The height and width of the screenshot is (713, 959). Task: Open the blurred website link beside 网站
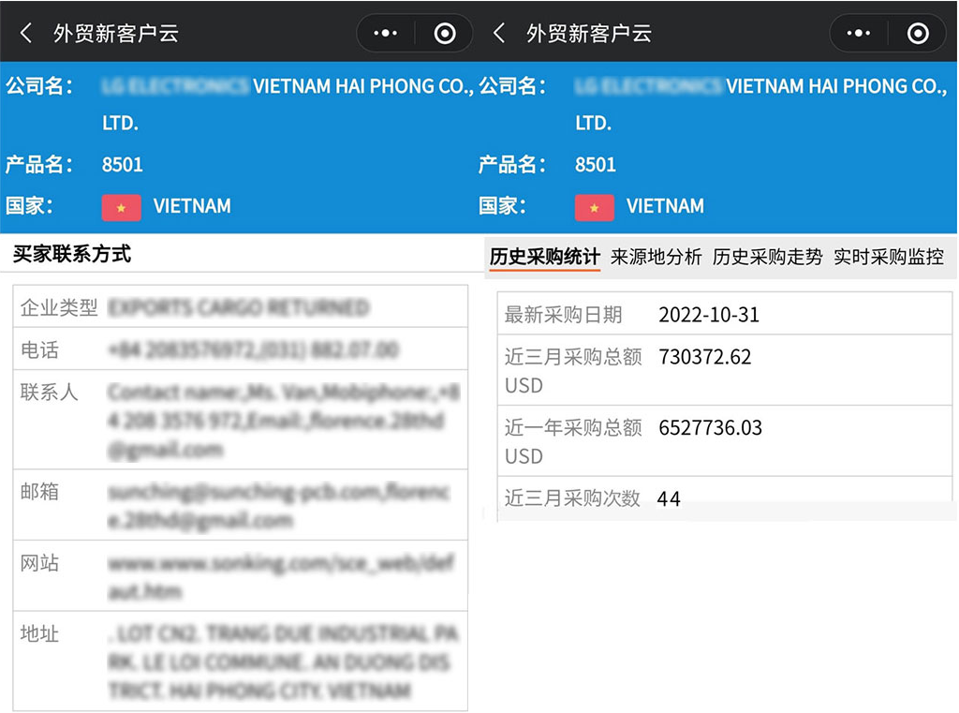click(281, 577)
